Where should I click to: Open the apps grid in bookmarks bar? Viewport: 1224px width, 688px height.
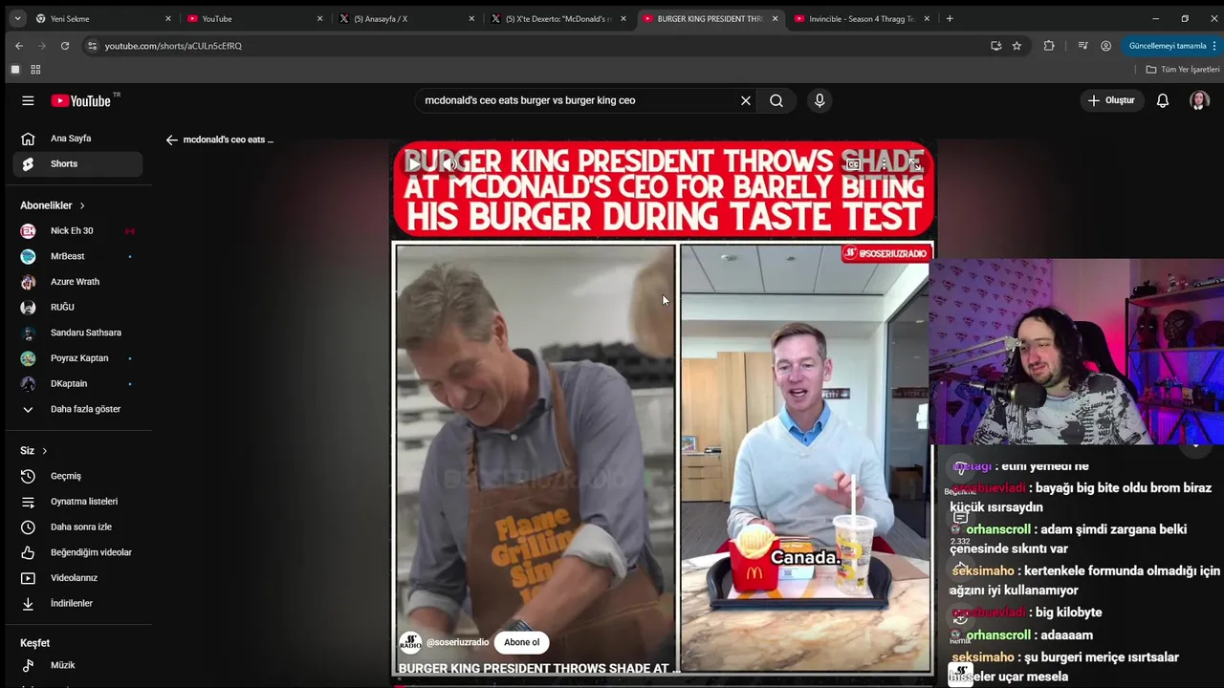(35, 70)
